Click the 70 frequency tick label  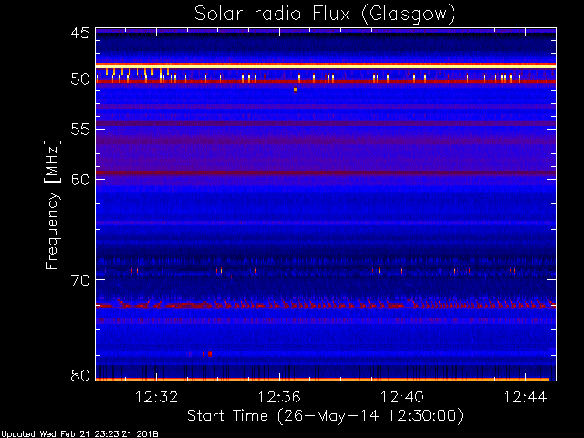point(80,280)
